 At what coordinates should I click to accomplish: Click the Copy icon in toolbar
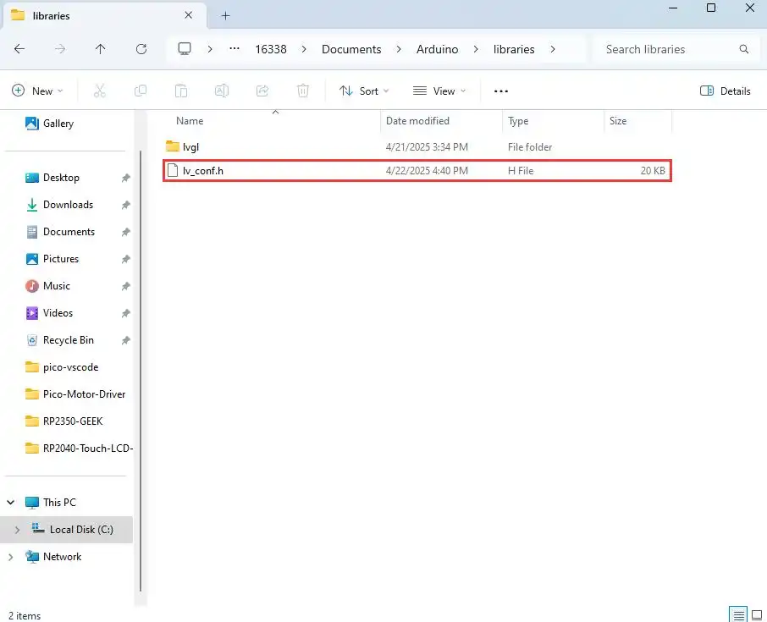click(x=141, y=91)
